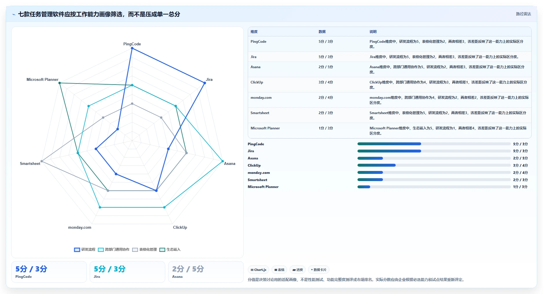Click the Jira axis label on the radar

point(209,79)
